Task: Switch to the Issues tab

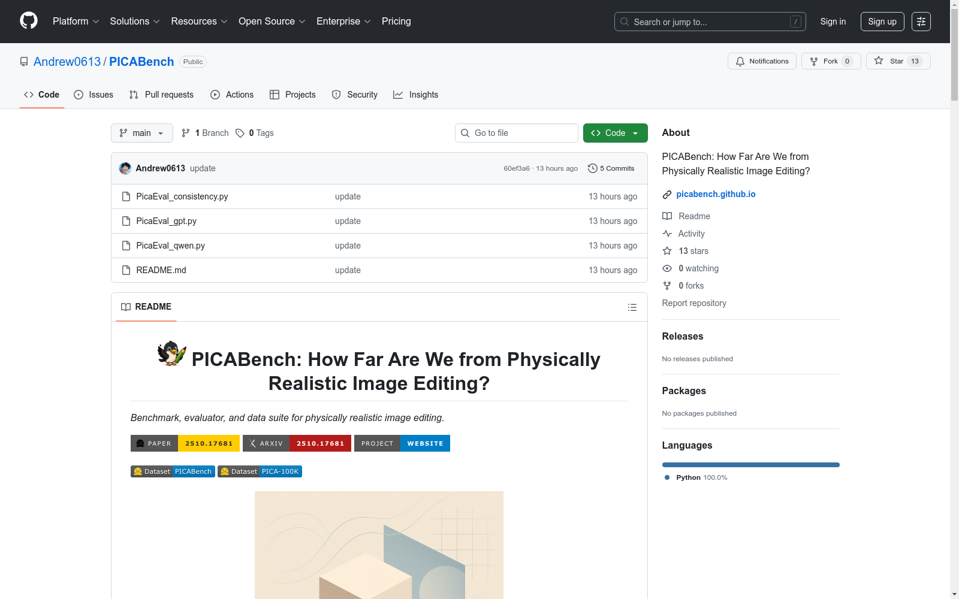Action: [x=94, y=95]
